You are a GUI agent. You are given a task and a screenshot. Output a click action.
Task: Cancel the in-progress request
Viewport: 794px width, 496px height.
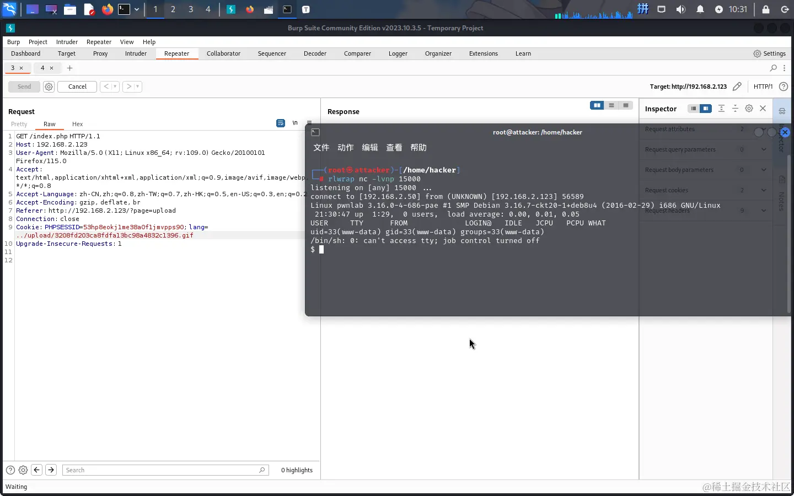pos(77,87)
